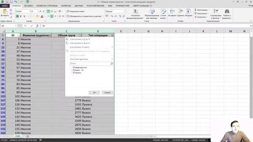
Task: Click AutoSum (Автосумма) sigma icon
Action: (x=195, y=10)
